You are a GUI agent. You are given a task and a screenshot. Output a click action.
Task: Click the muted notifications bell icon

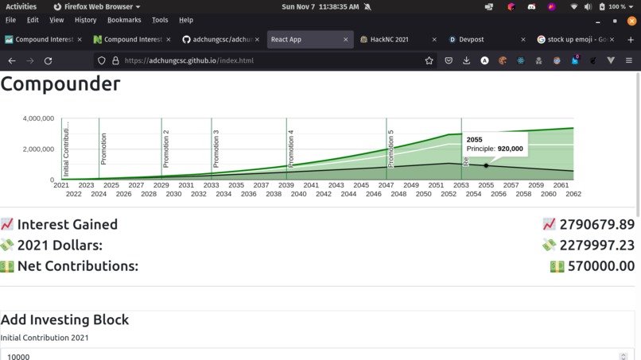367,6
